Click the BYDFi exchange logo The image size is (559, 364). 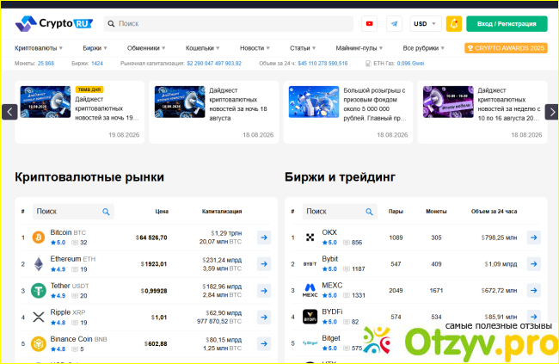tap(310, 317)
